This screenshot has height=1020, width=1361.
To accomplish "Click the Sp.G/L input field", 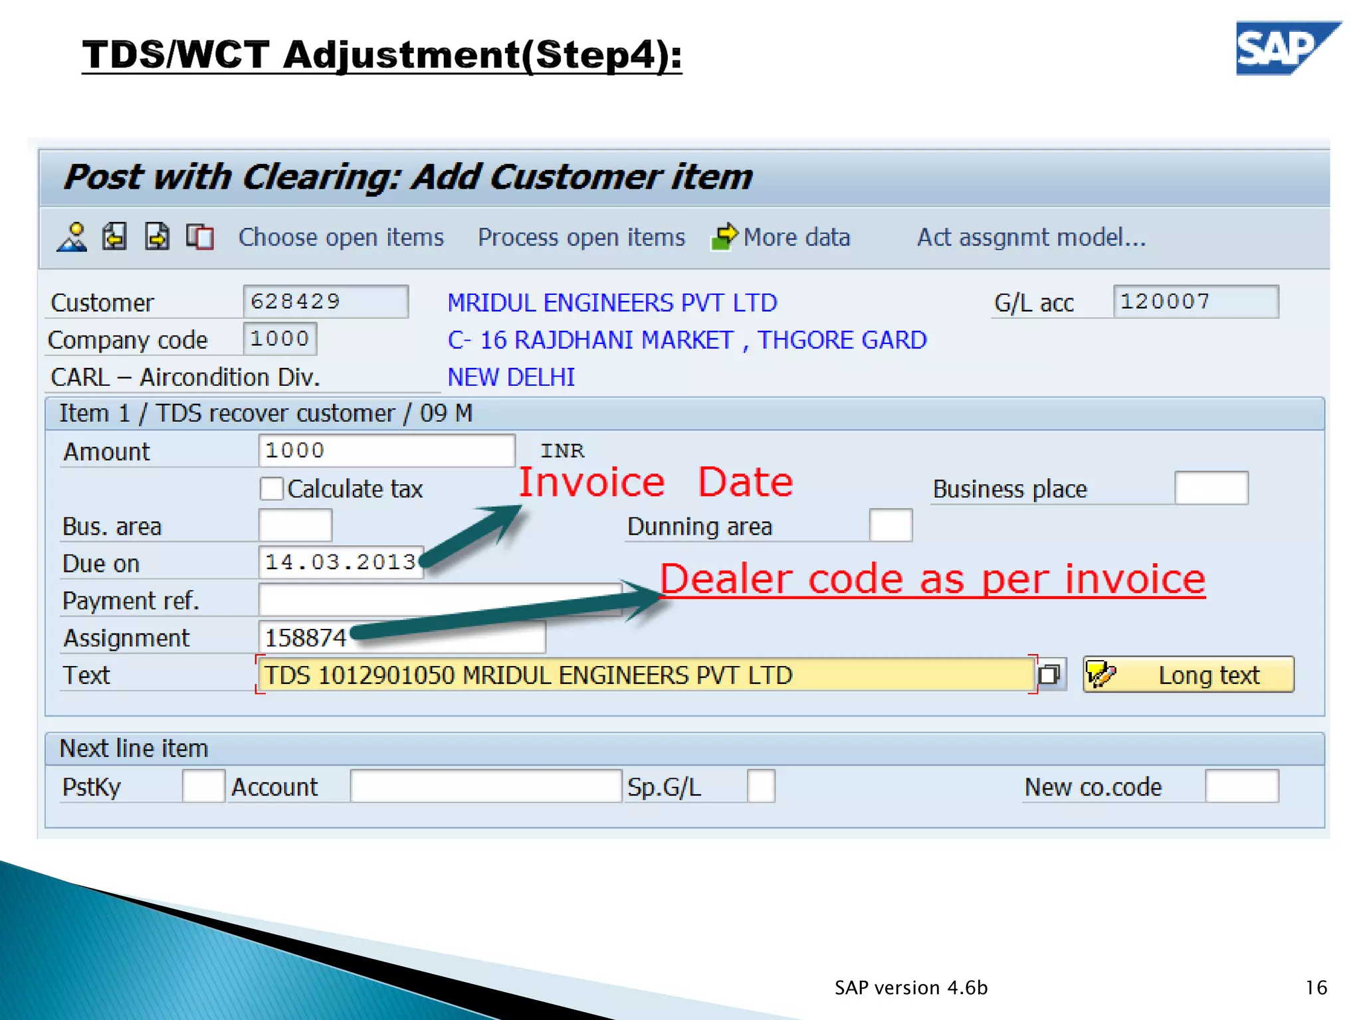I will click(x=761, y=786).
